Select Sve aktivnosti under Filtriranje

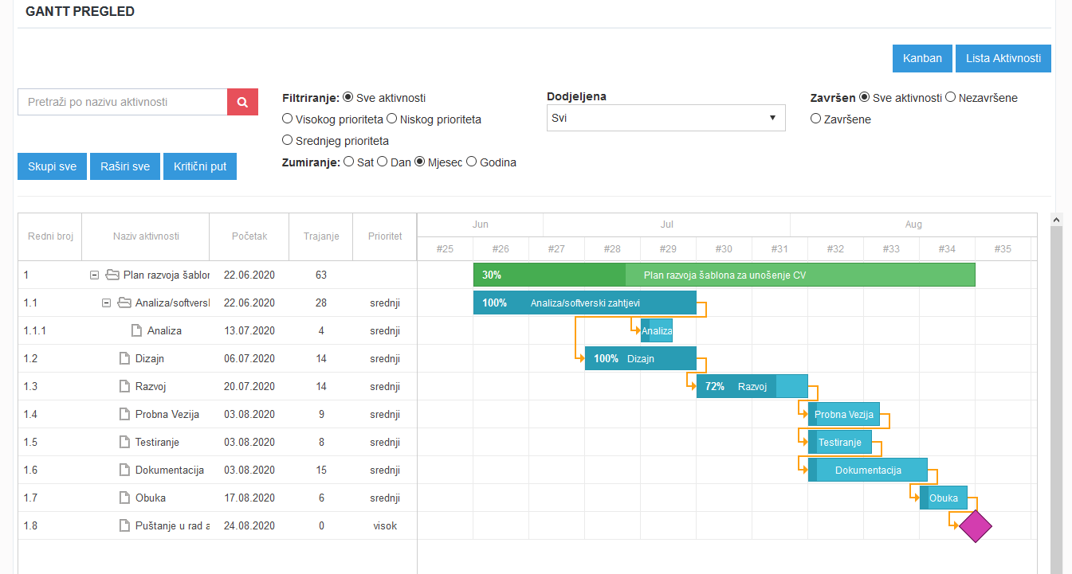pyautogui.click(x=348, y=98)
